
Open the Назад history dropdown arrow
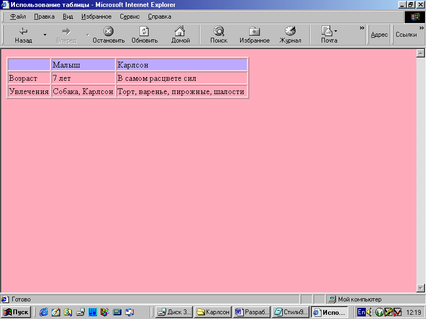click(x=45, y=35)
